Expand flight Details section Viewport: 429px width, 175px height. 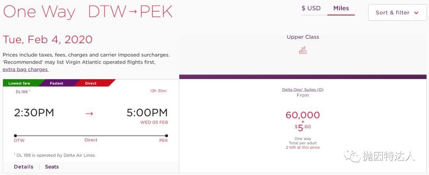coord(23,167)
